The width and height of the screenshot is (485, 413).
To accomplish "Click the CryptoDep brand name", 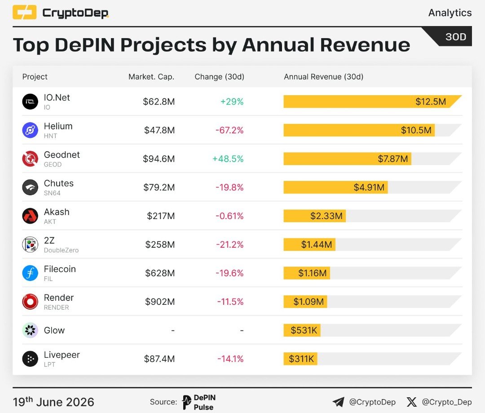I will (x=75, y=13).
